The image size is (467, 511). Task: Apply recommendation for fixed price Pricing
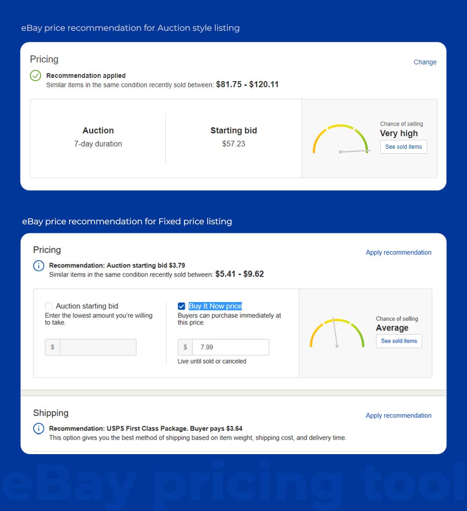click(398, 252)
